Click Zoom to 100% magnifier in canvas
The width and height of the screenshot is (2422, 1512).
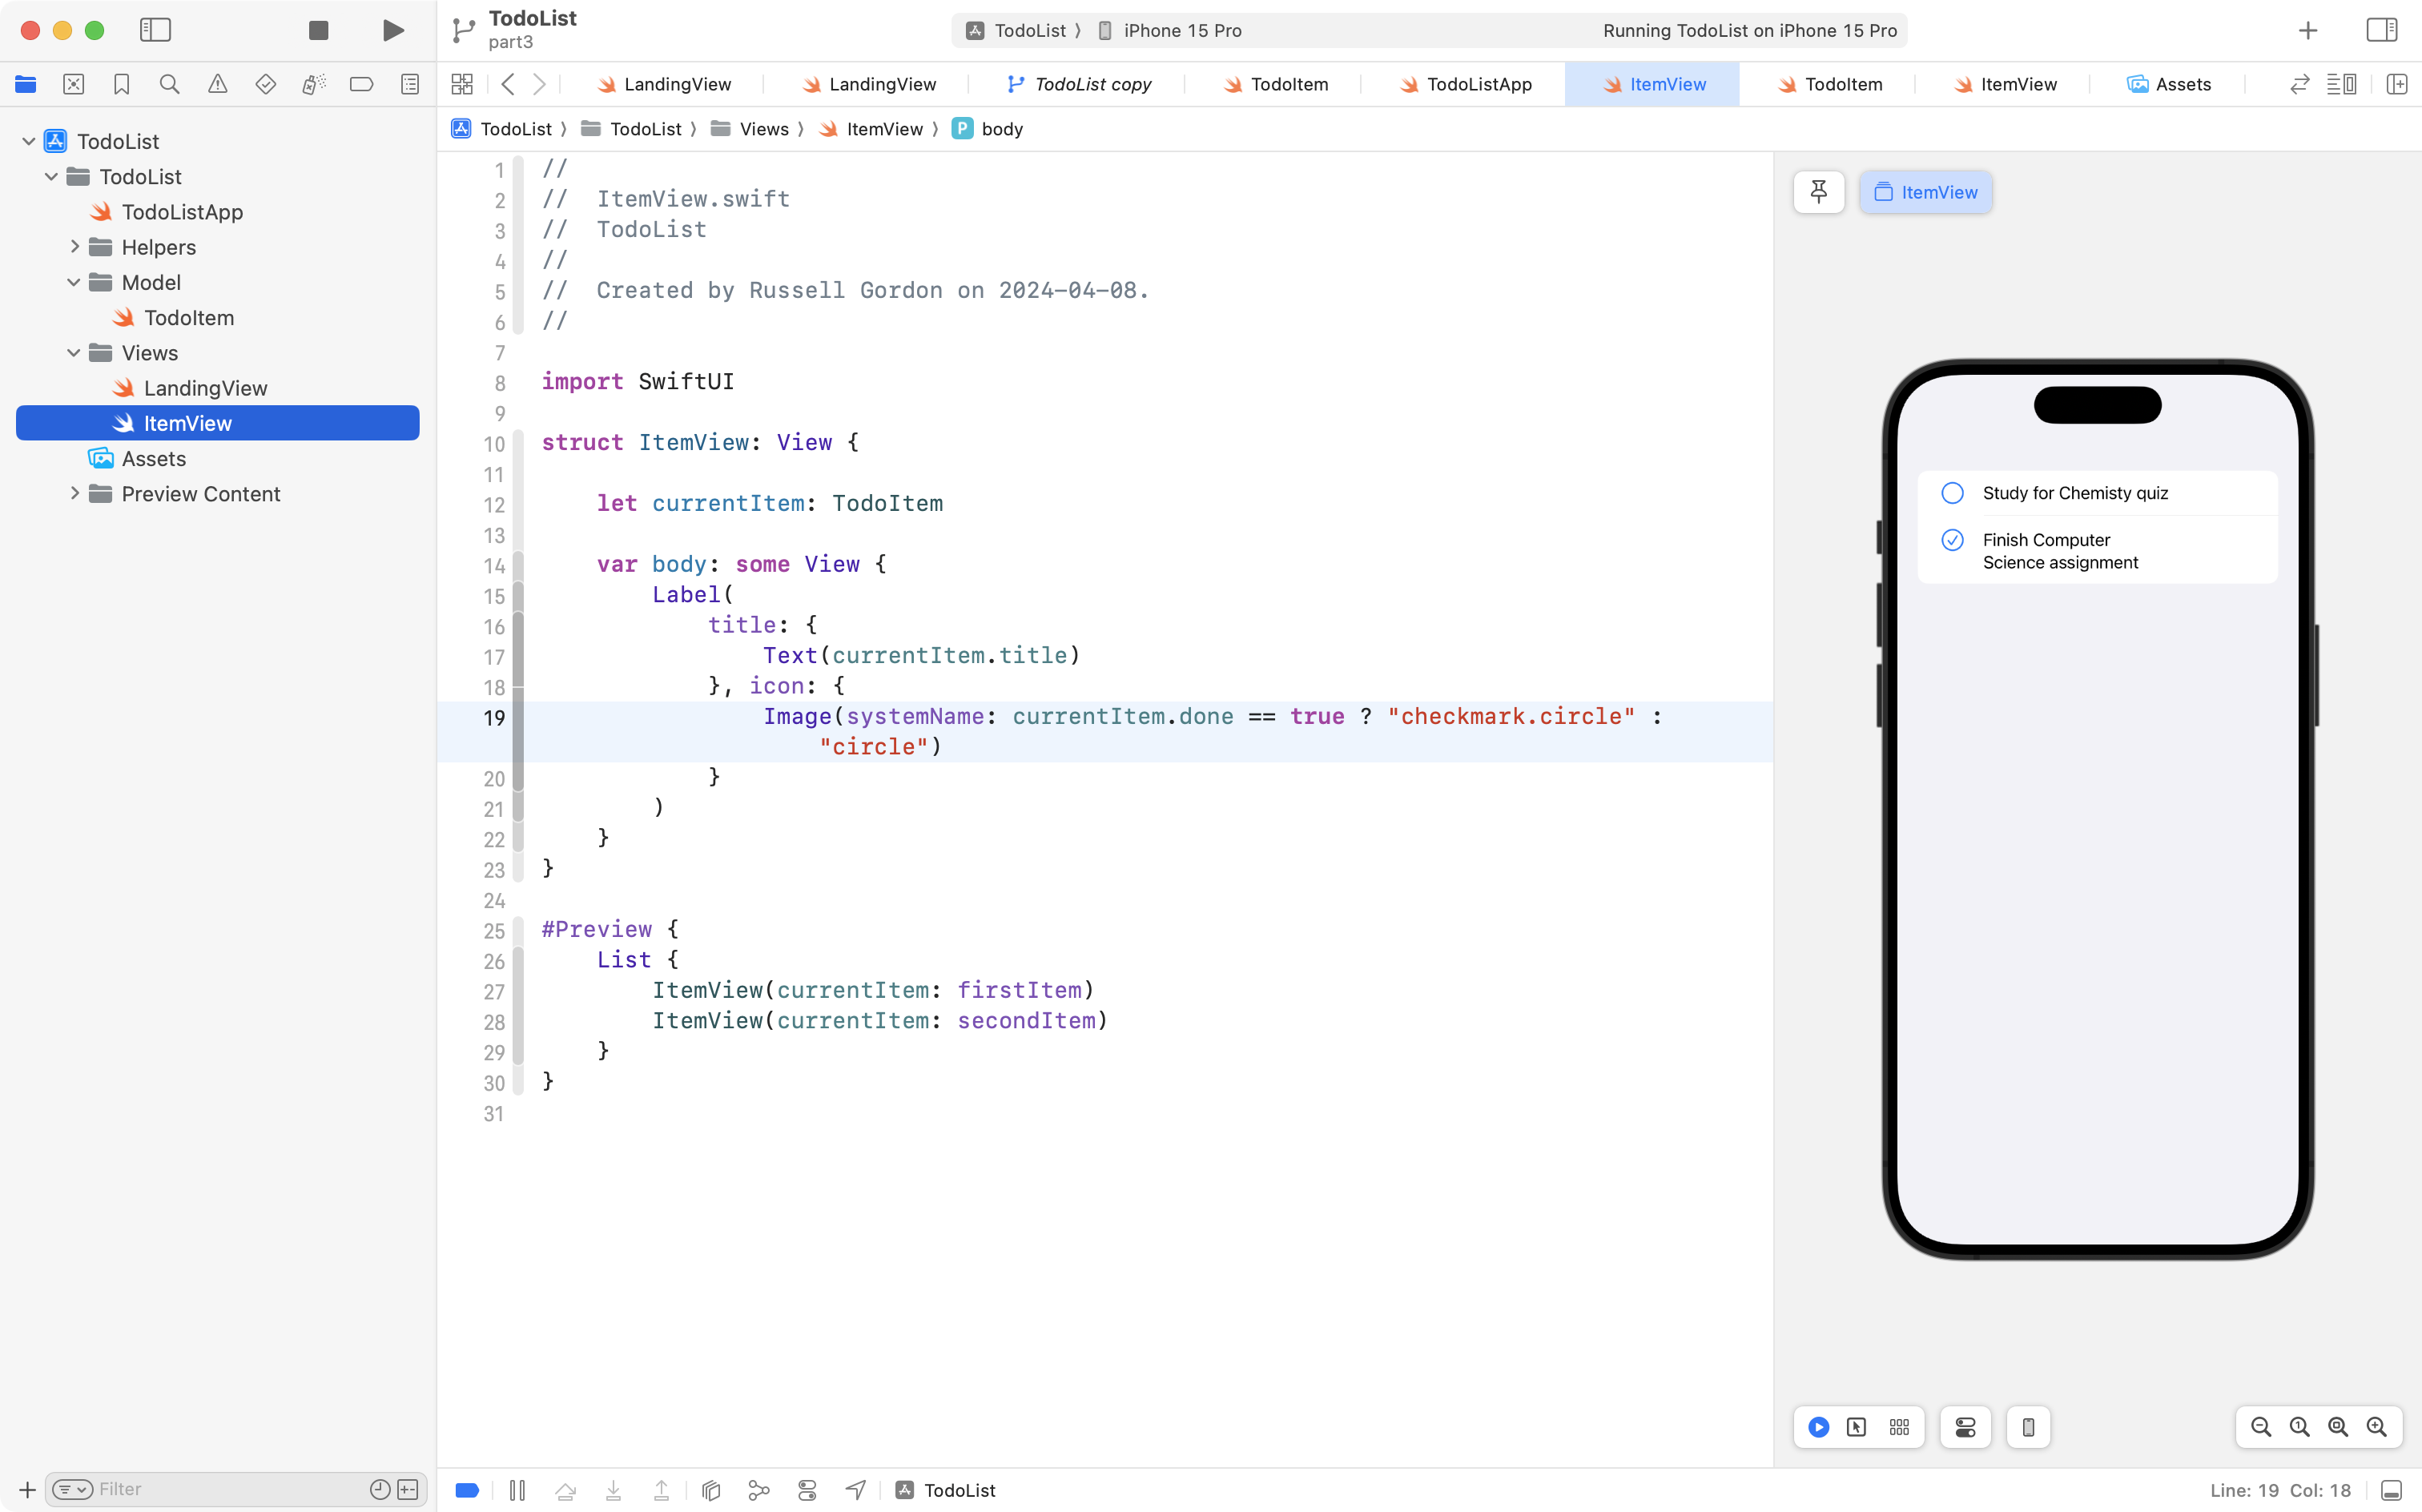[2299, 1427]
